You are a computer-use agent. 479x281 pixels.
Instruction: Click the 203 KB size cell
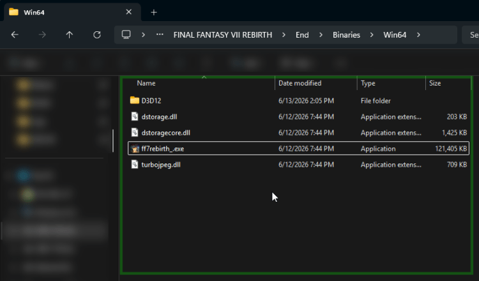(x=457, y=117)
